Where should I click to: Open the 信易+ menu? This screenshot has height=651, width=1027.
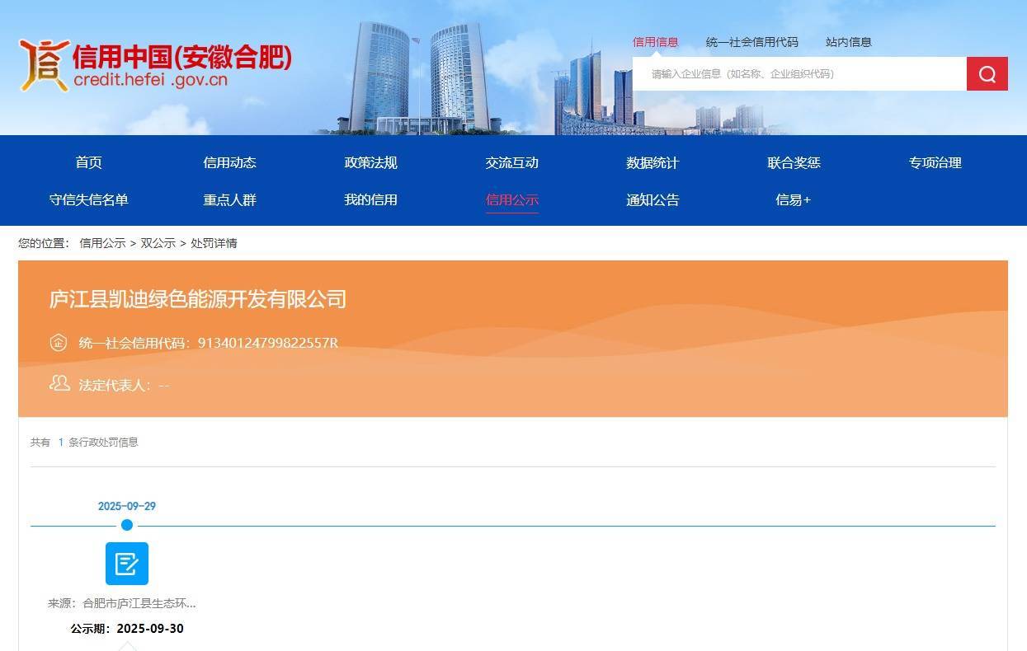tap(794, 199)
